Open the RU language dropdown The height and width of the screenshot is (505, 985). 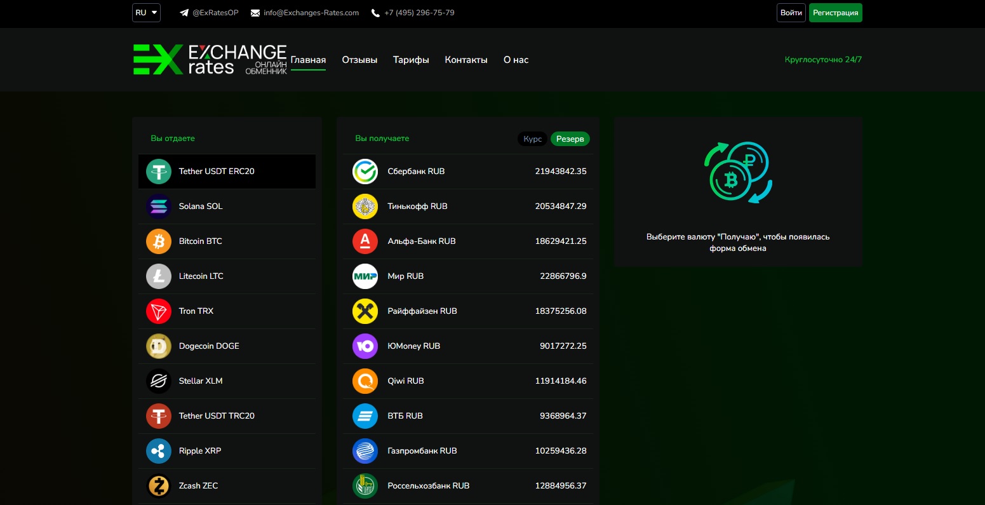[x=146, y=13]
